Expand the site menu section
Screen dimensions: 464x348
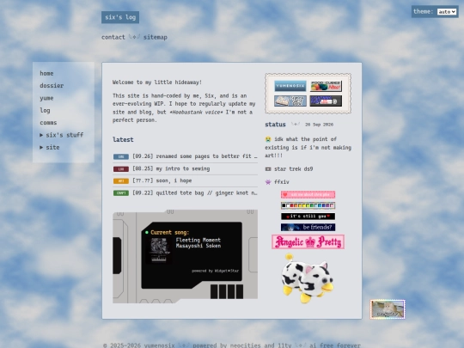(x=50, y=148)
